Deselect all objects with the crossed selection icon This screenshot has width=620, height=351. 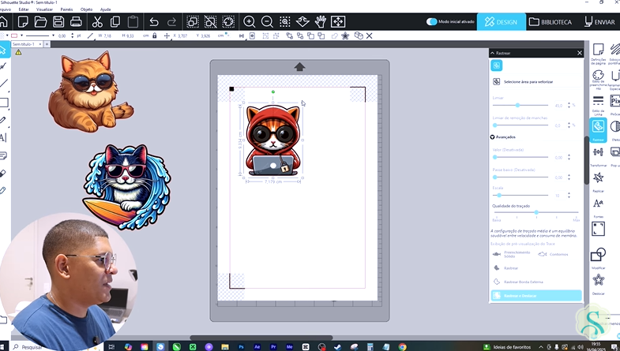click(x=210, y=22)
